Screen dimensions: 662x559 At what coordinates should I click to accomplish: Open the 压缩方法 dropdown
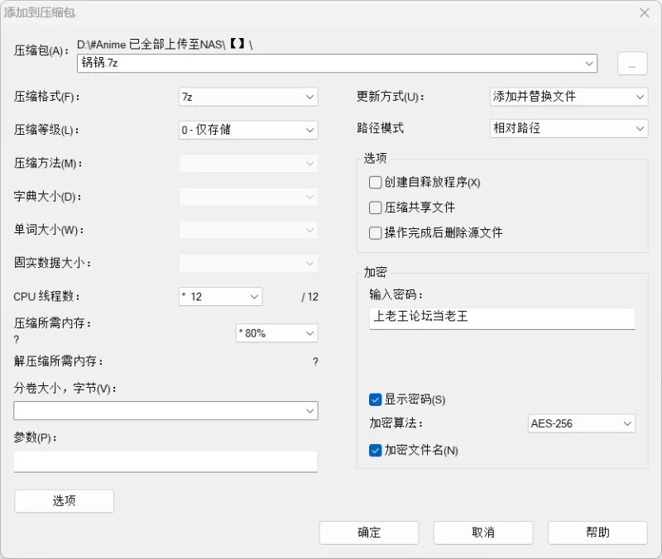[248, 163]
